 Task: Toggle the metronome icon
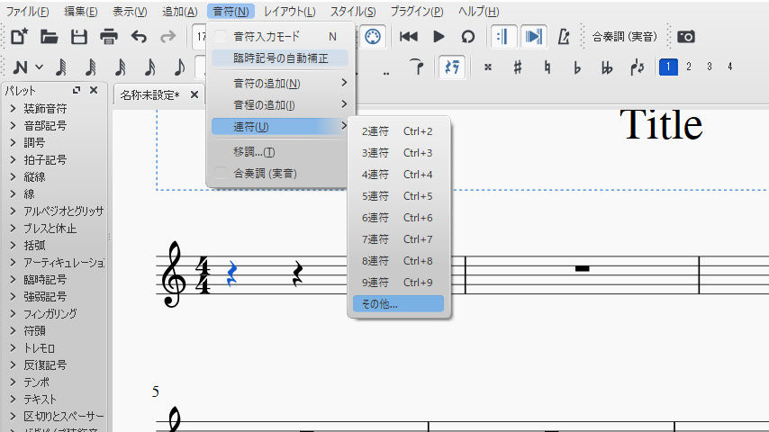point(564,37)
